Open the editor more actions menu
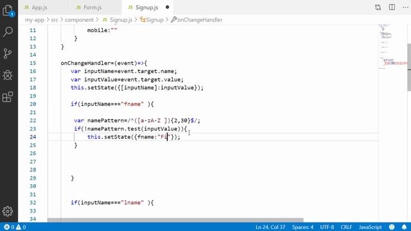 [405, 7]
